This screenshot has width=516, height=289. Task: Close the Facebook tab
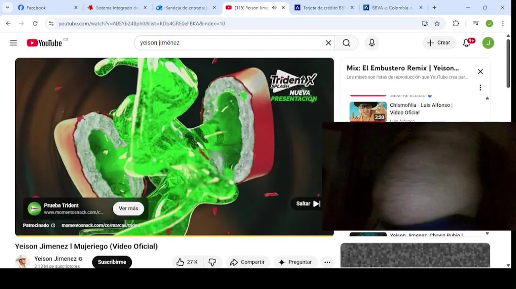click(76, 8)
